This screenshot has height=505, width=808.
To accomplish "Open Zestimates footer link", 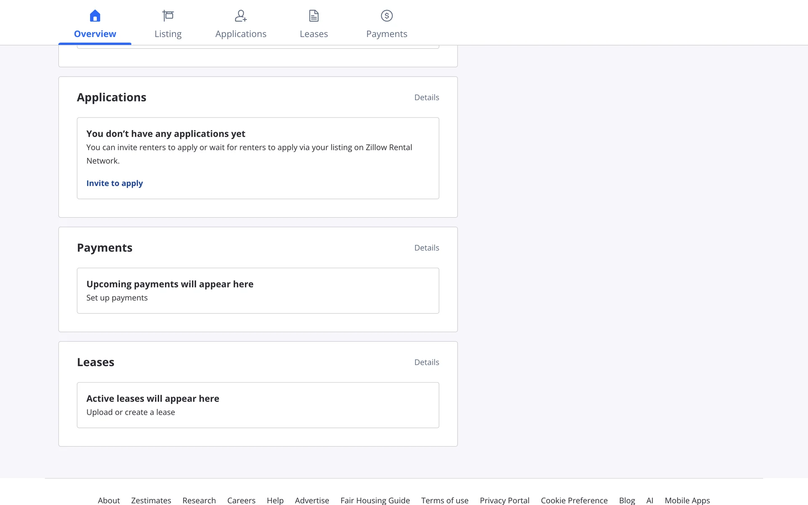I will point(151,500).
